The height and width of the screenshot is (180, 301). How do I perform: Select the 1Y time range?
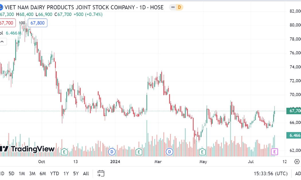[66, 173]
